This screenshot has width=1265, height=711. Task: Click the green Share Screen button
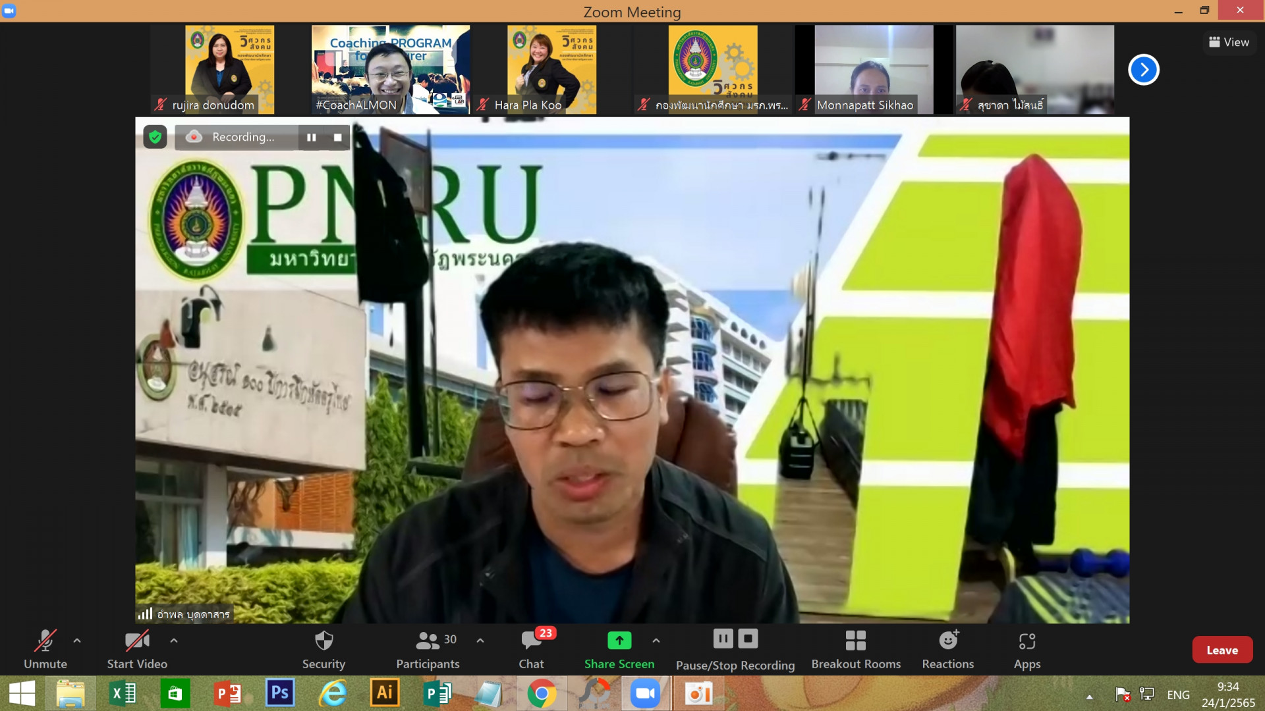click(x=619, y=649)
